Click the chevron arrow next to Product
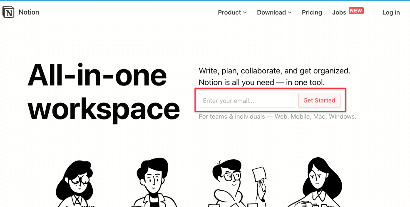Image resolution: width=410 pixels, height=207 pixels. (x=245, y=12)
